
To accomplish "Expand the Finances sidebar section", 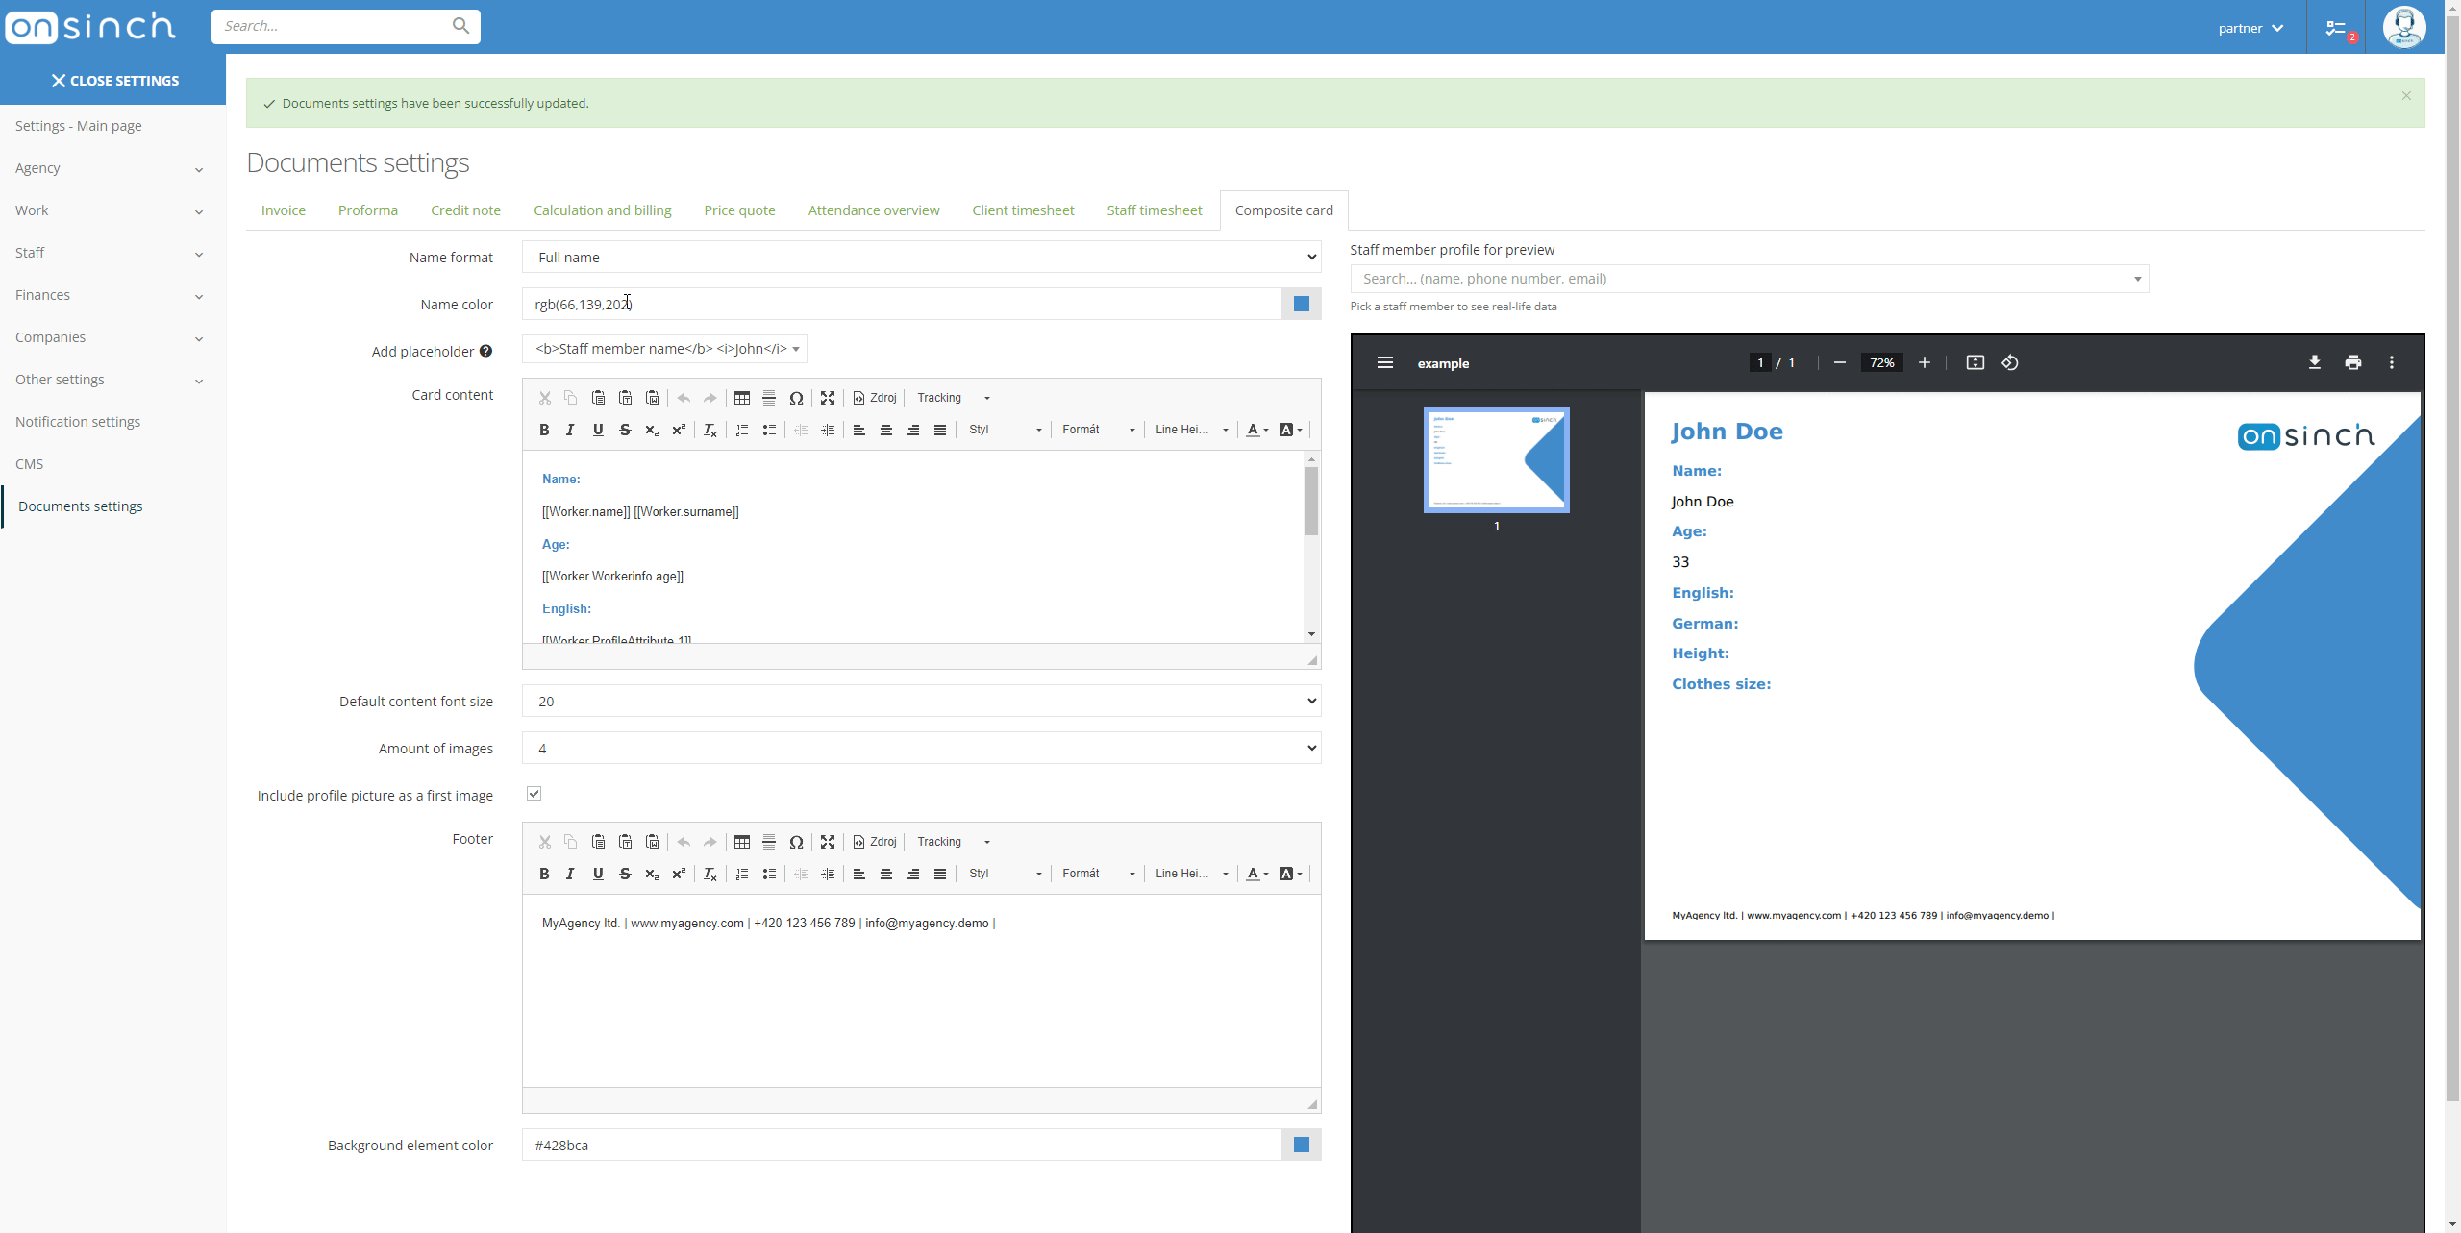I will pos(109,295).
